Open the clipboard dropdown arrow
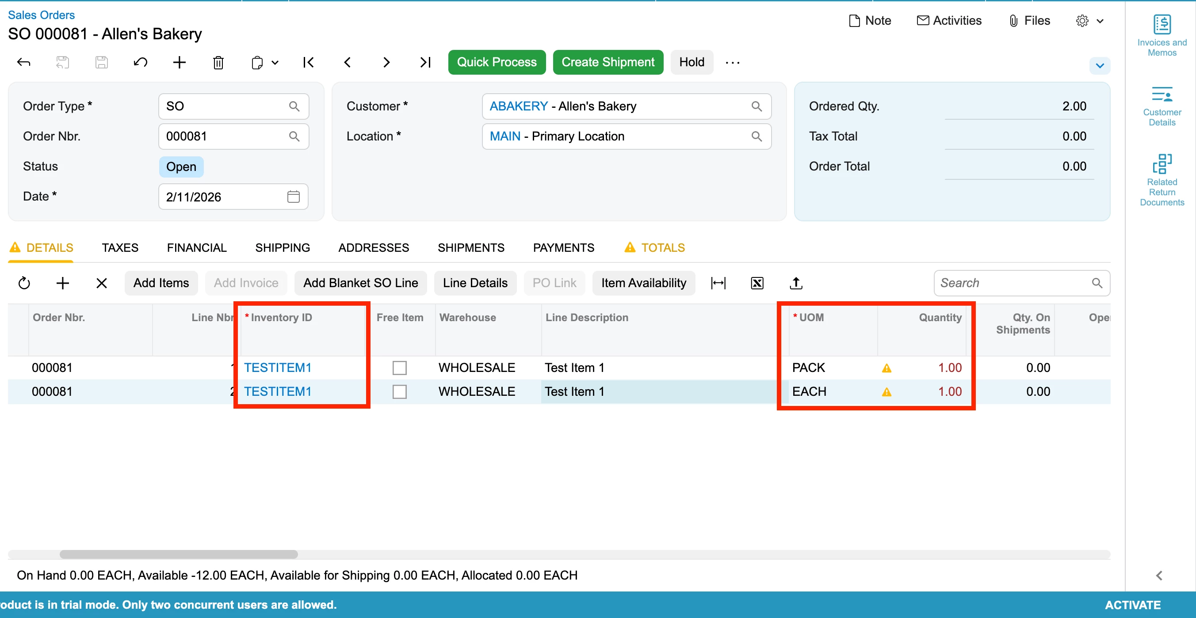 275,62
